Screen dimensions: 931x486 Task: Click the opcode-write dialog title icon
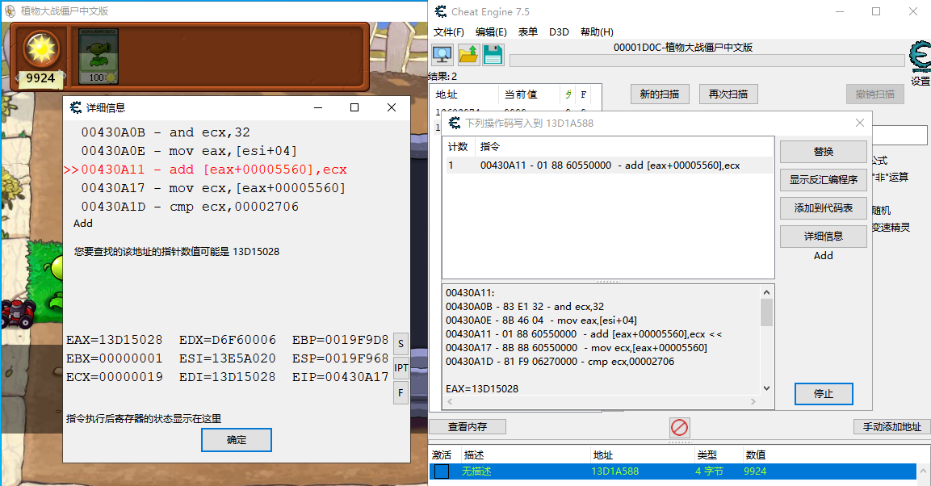tap(455, 123)
